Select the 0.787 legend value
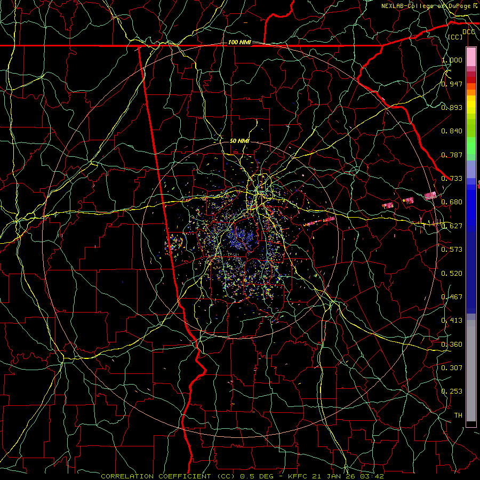The image size is (480, 480). coord(452,155)
